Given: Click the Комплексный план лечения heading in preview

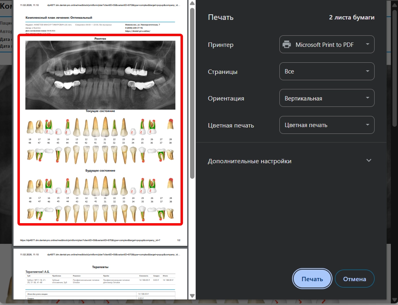Looking at the screenshot, I should click(59, 18).
